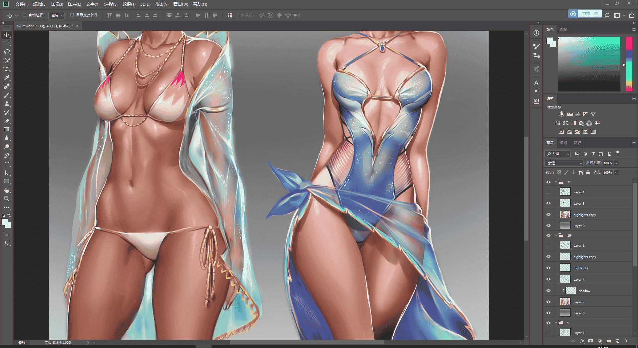Screen dimensions: 638x348
Task: Select the Zoom tool
Action: [x=7, y=199]
